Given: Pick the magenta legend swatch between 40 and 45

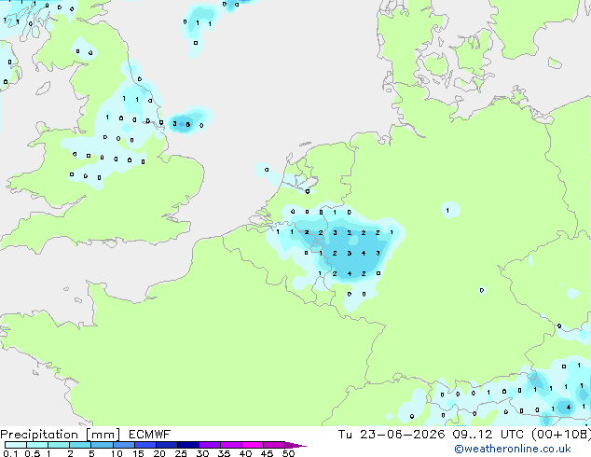Looking at the screenshot, I should coord(253,445).
